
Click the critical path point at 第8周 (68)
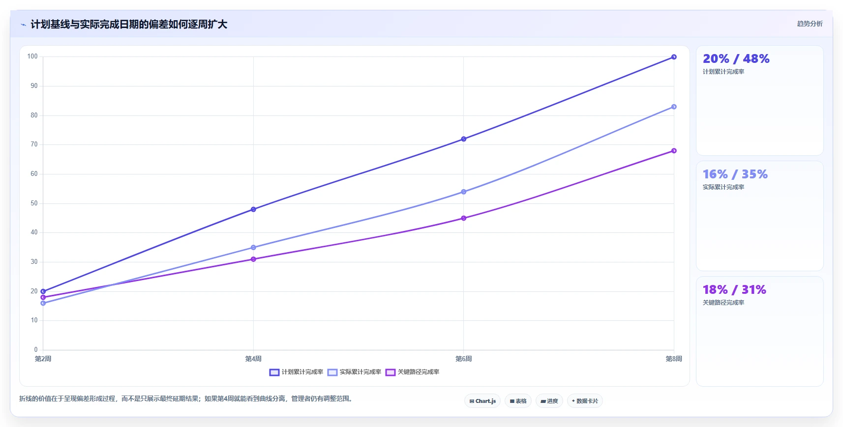coord(674,151)
